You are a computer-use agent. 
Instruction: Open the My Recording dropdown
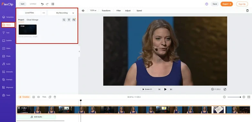[x=62, y=13]
